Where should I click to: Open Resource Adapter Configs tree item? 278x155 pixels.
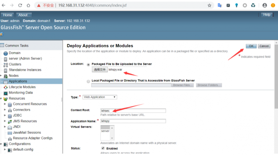point(33,138)
